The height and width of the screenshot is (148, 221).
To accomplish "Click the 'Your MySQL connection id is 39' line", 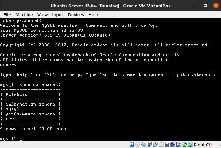I will point(41,30).
